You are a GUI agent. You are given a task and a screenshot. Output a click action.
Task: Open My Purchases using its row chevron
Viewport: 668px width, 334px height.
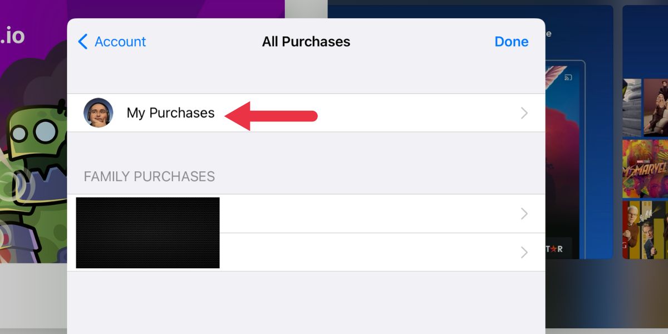(524, 112)
